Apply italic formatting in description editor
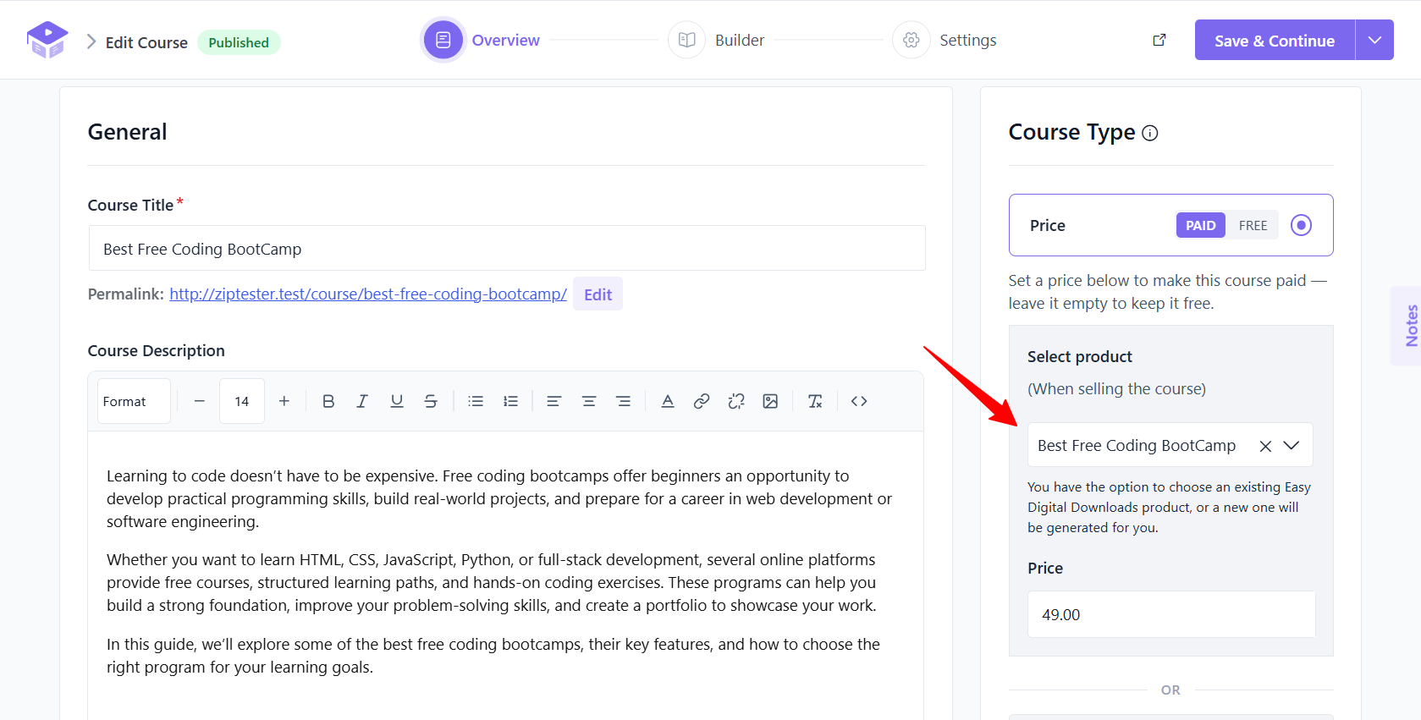This screenshot has height=720, width=1421. coord(362,401)
